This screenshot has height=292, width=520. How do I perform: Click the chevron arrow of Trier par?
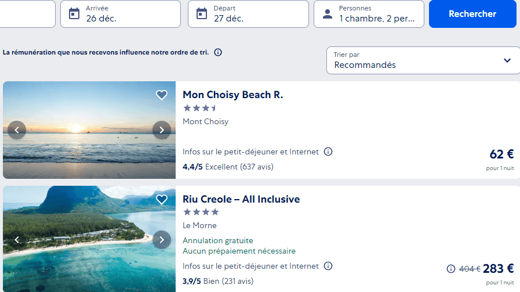507,60
